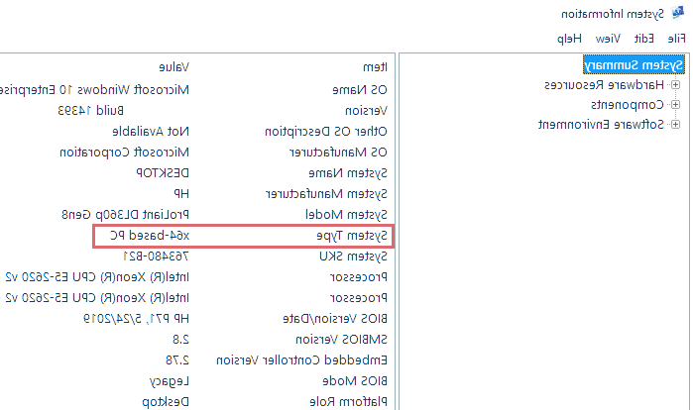
Task: Open the View menu
Action: coord(609,38)
